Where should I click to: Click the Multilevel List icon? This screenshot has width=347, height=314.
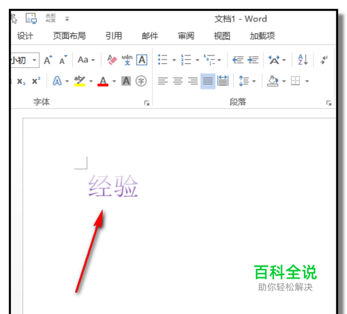209,60
